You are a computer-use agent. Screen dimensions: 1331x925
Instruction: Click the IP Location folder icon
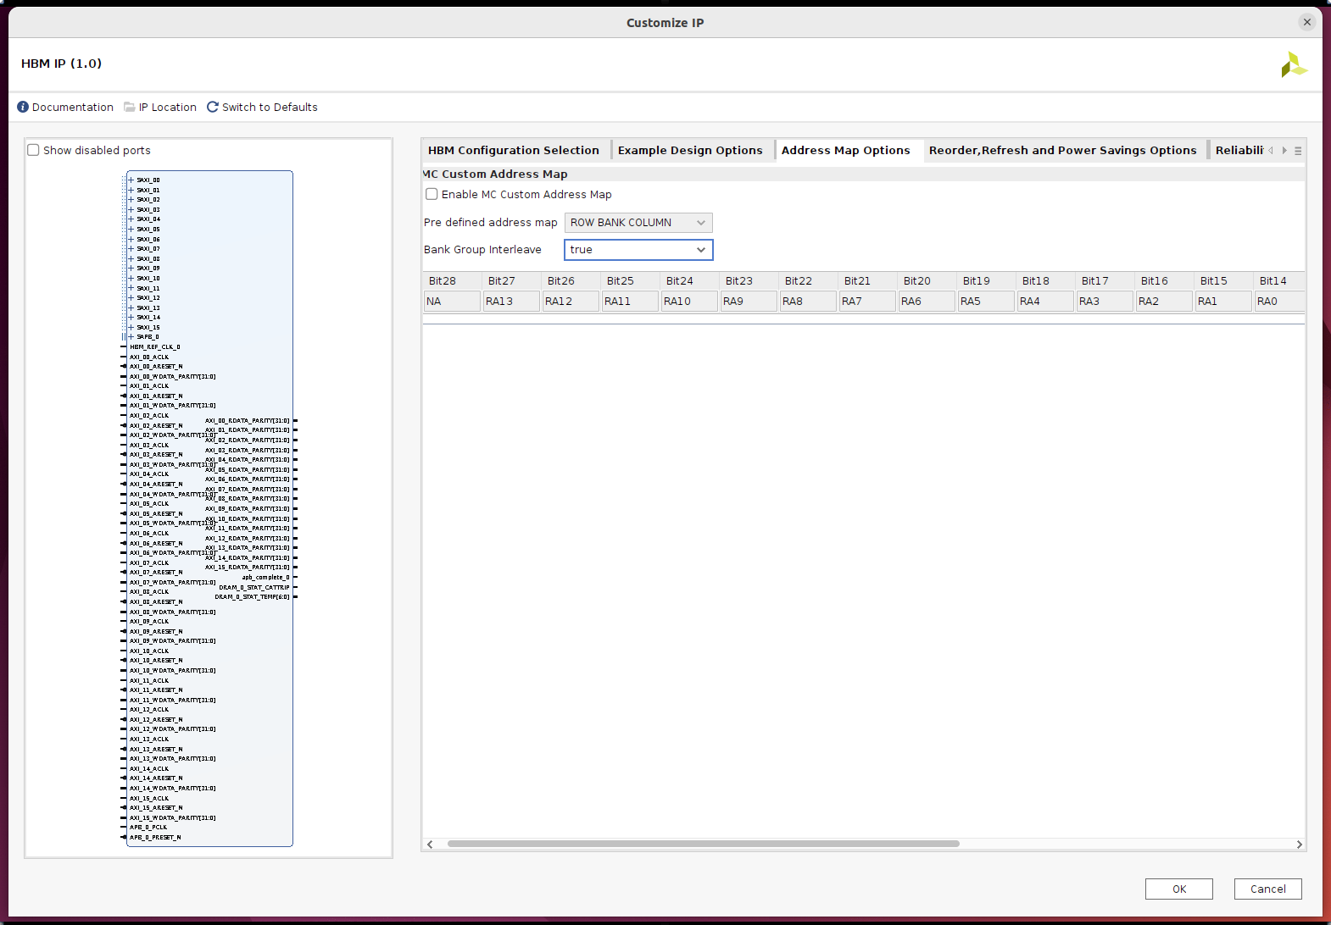[130, 107]
